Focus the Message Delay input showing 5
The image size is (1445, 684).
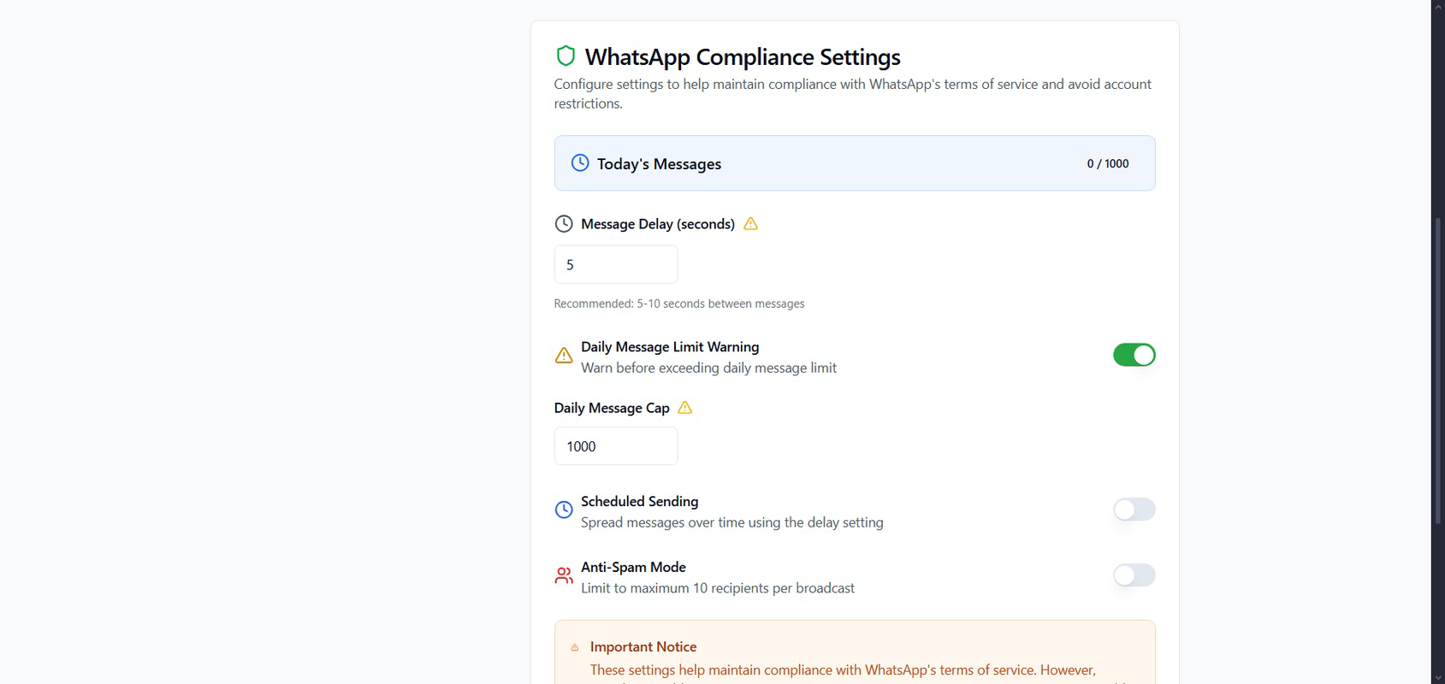[616, 265]
